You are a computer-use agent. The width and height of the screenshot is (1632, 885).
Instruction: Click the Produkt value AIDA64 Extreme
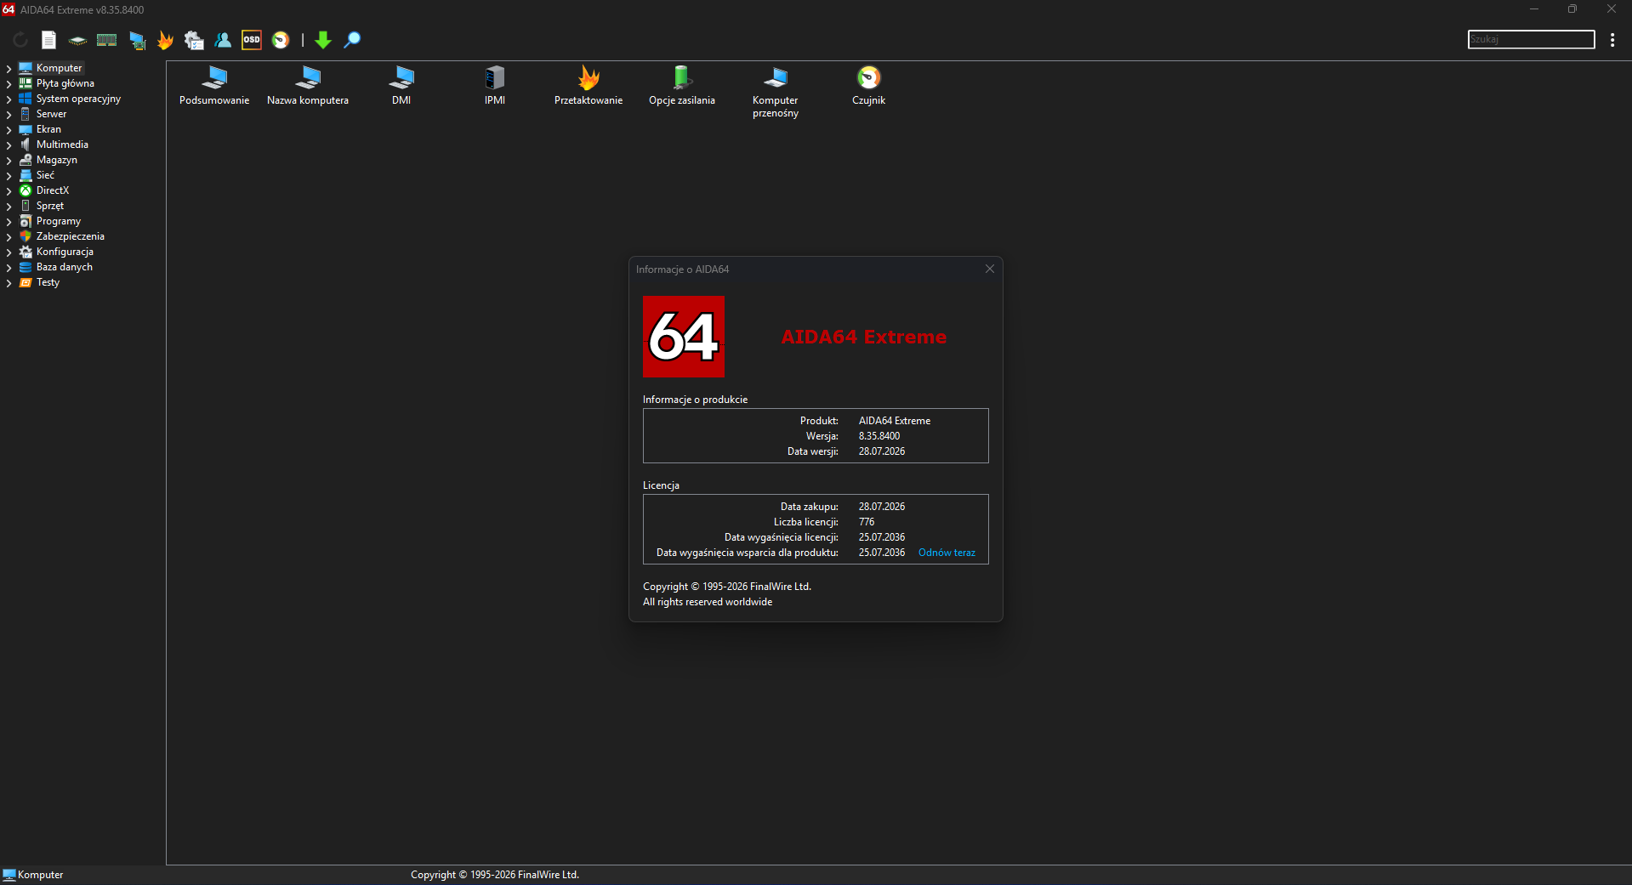click(895, 421)
